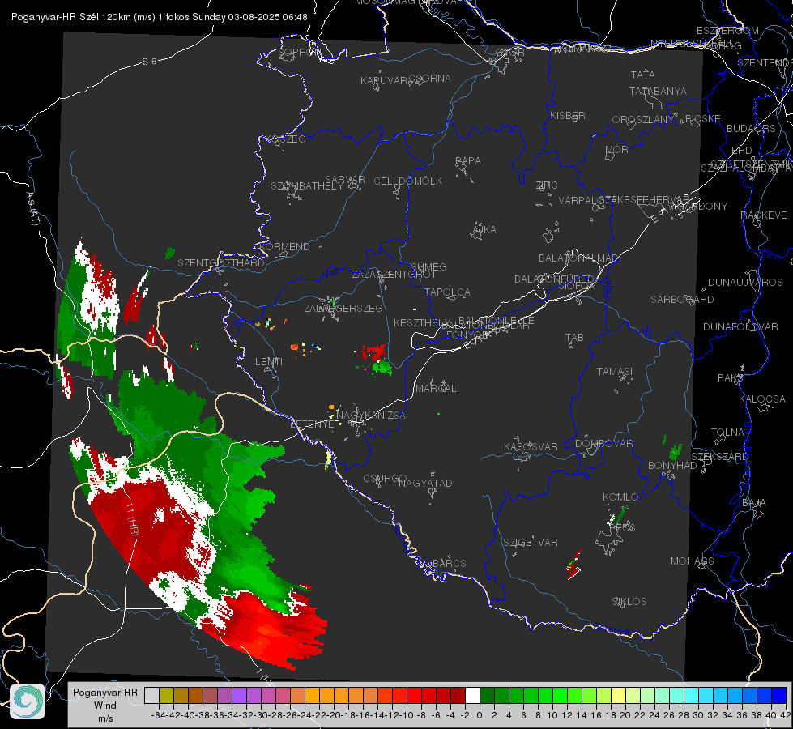Click the LETENYE city label
The height and width of the screenshot is (729, 793).
click(313, 424)
